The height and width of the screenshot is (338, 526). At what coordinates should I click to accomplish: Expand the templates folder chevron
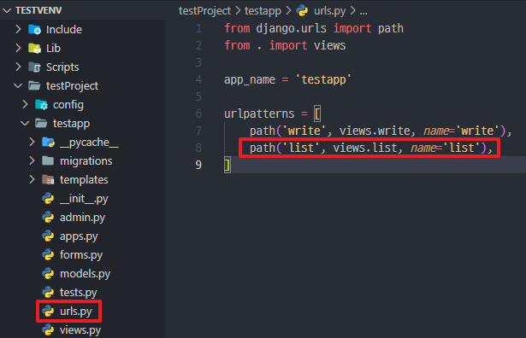pyautogui.click(x=32, y=180)
